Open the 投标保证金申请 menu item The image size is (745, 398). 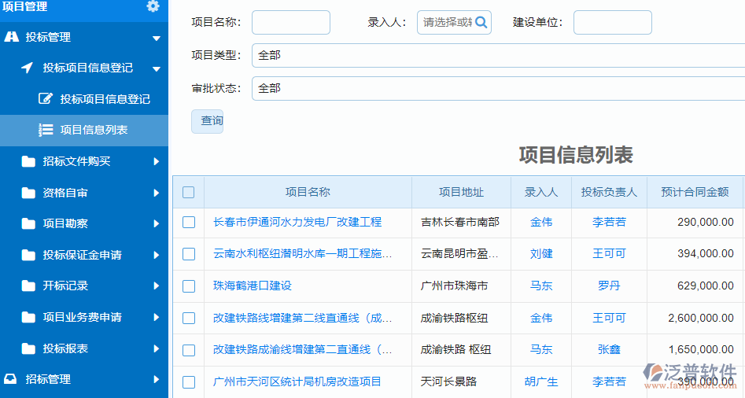click(x=82, y=255)
